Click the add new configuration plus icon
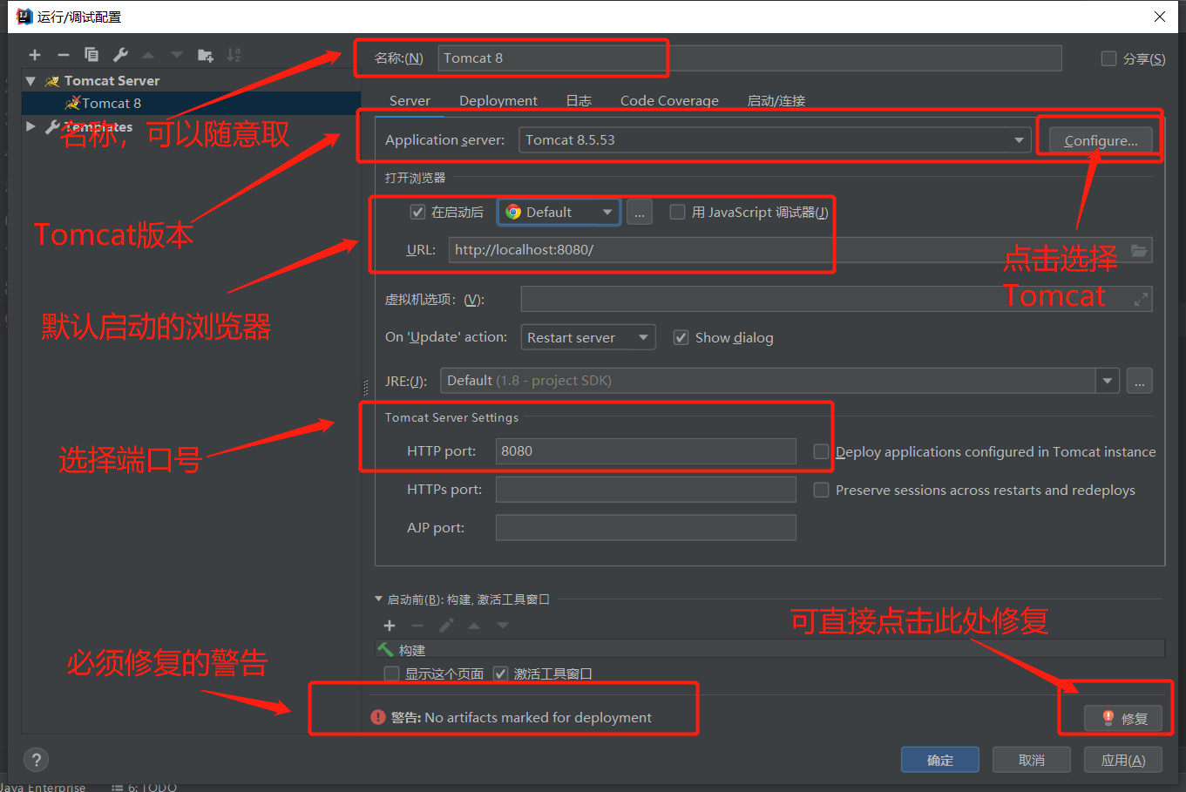Image resolution: width=1186 pixels, height=792 pixels. click(x=35, y=55)
